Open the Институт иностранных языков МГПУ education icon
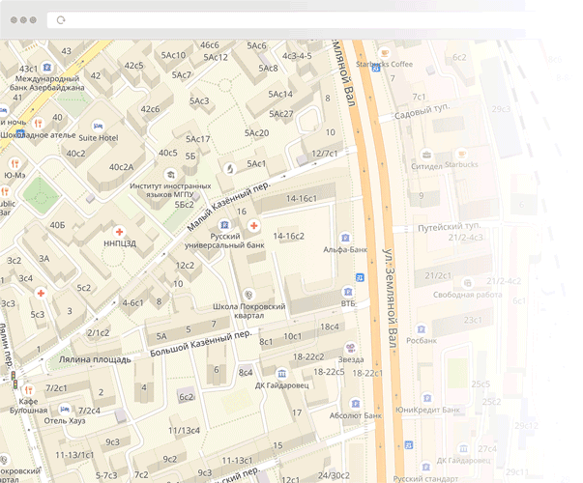 pos(170,174)
